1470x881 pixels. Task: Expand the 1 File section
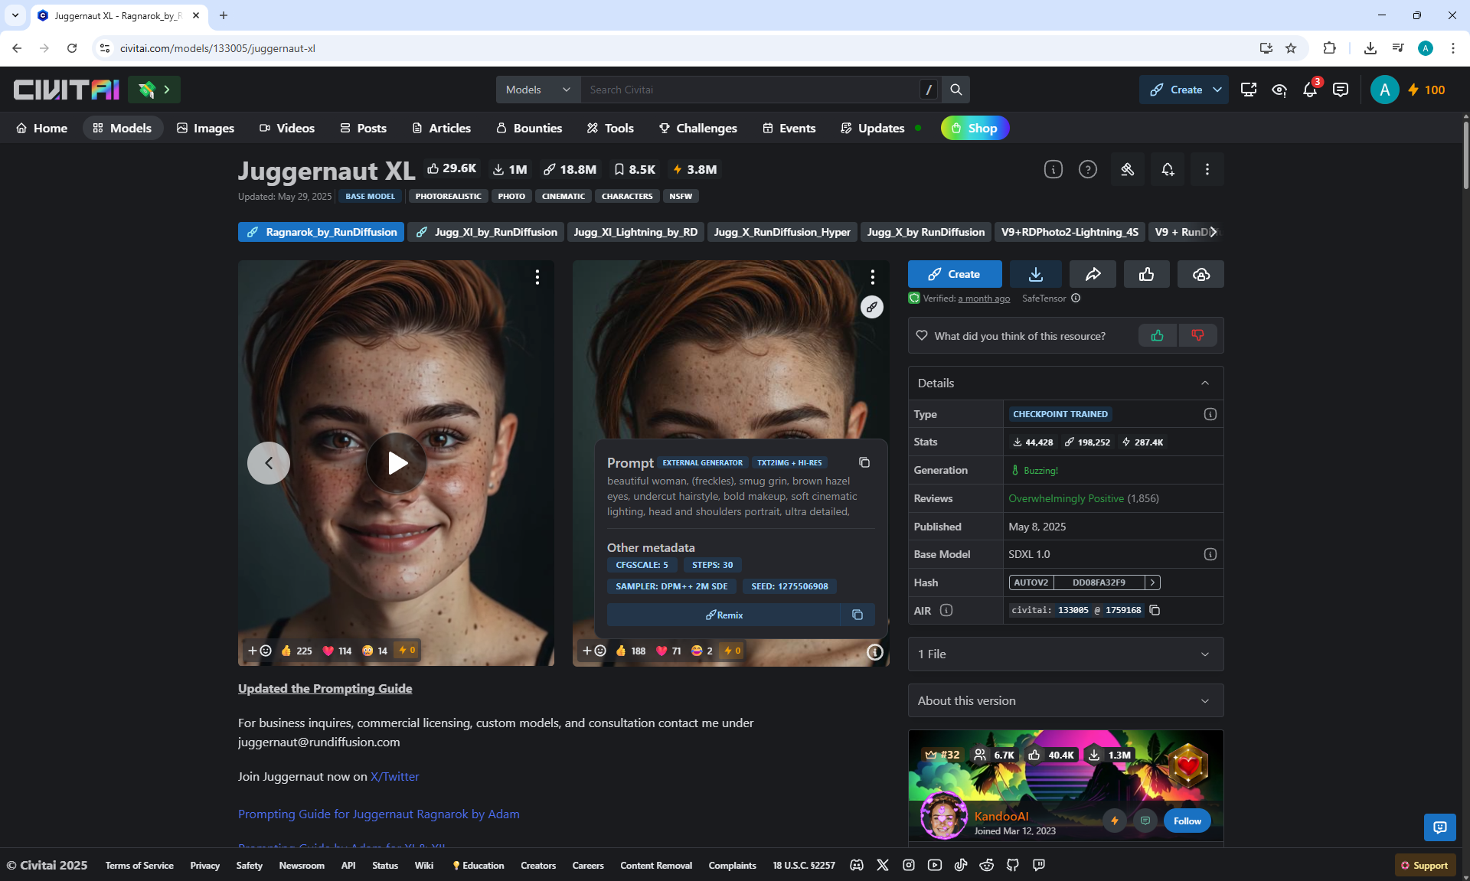click(1065, 654)
